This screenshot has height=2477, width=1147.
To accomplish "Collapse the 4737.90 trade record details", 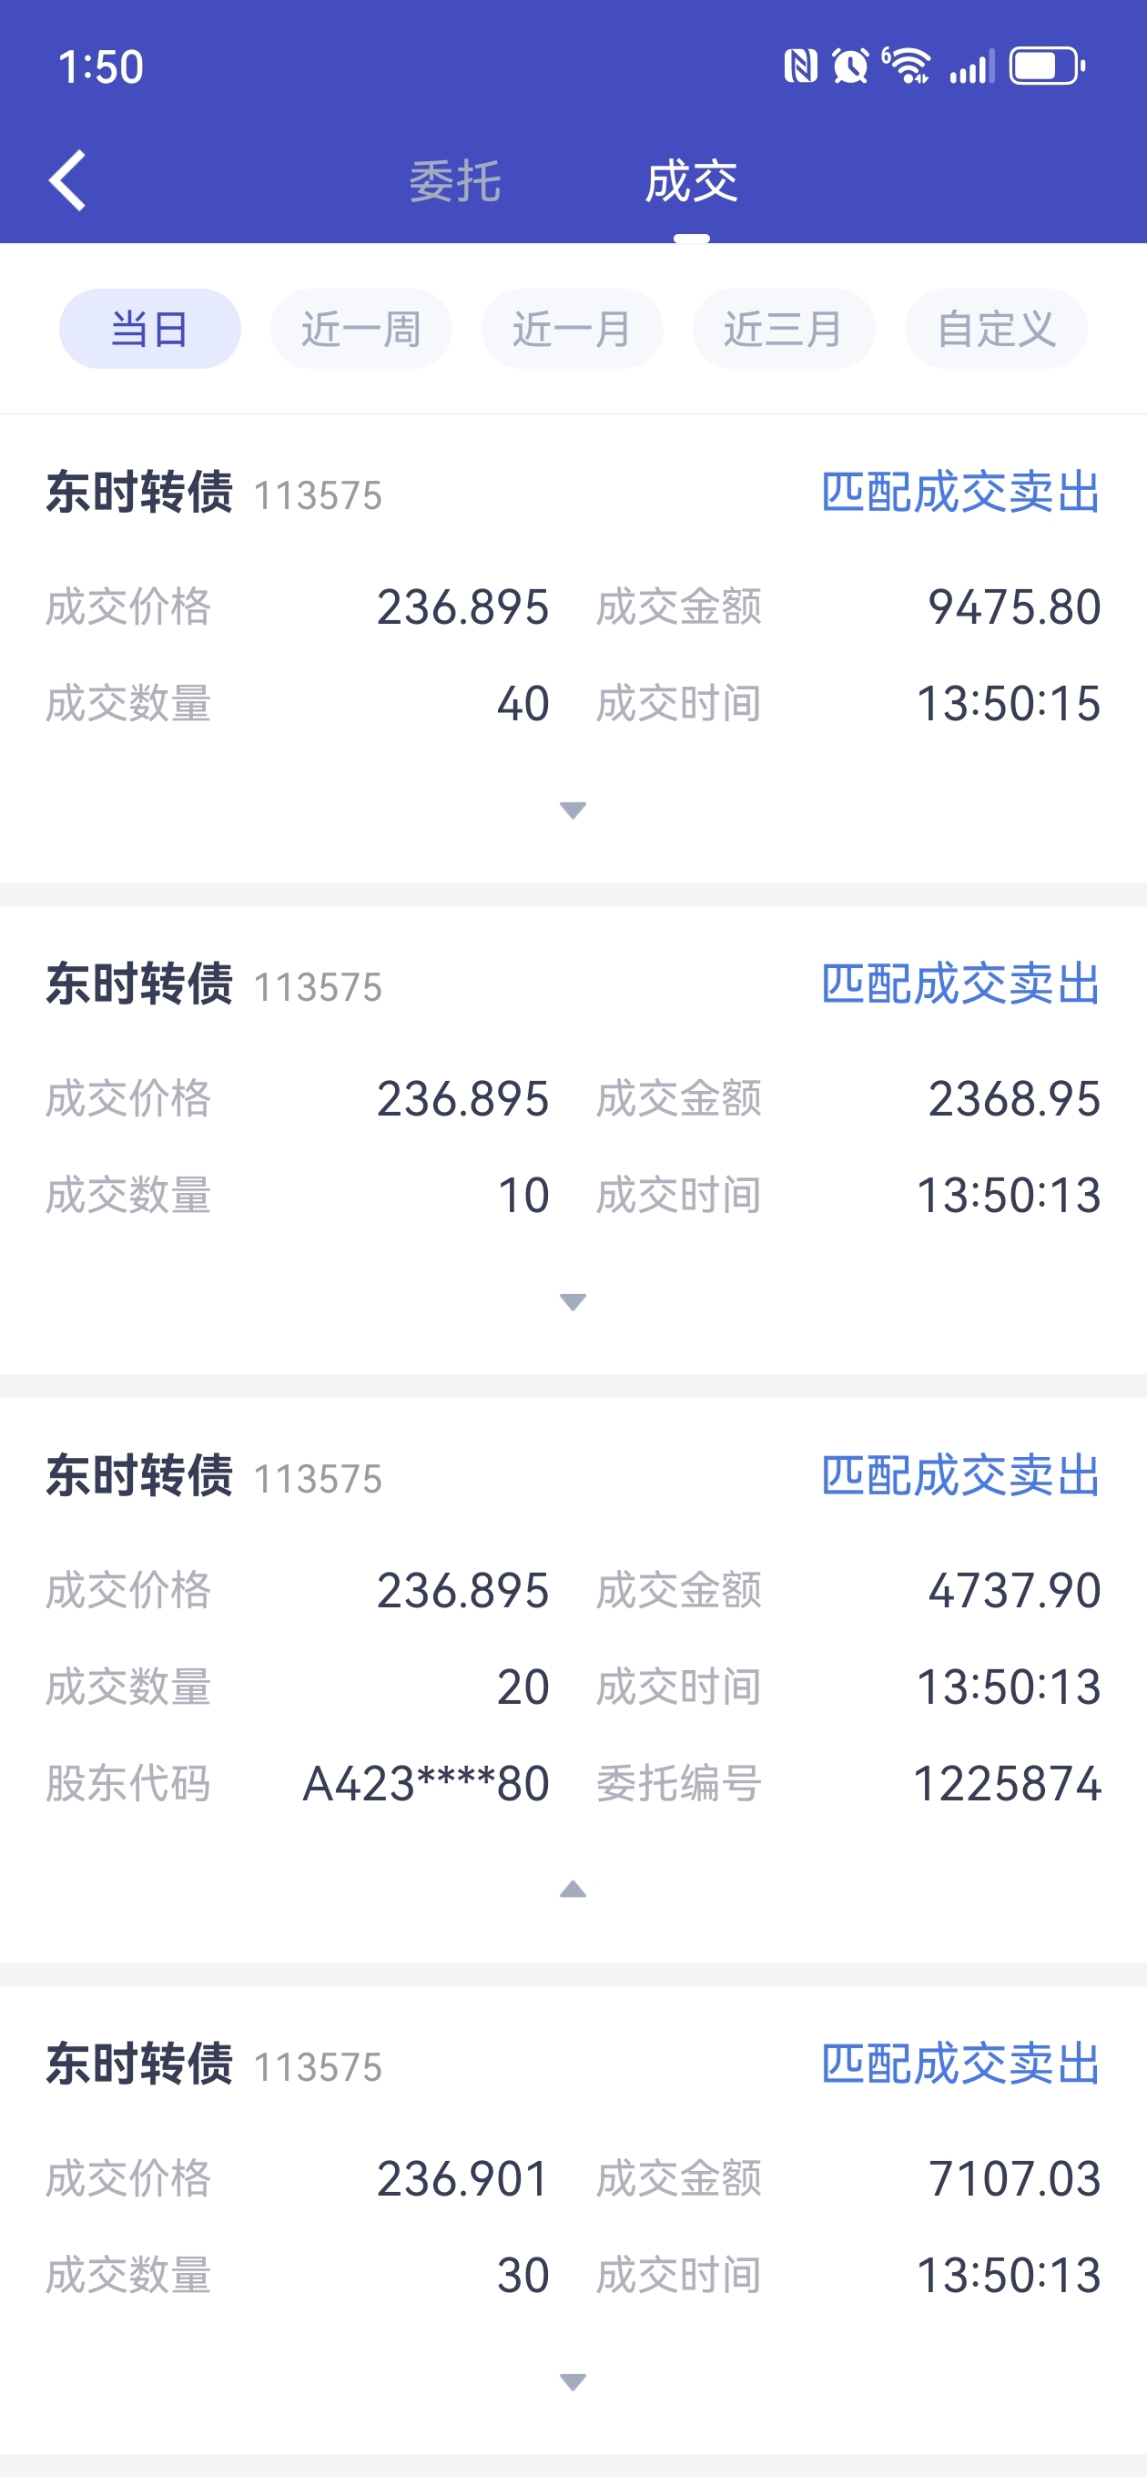I will click(x=573, y=1890).
